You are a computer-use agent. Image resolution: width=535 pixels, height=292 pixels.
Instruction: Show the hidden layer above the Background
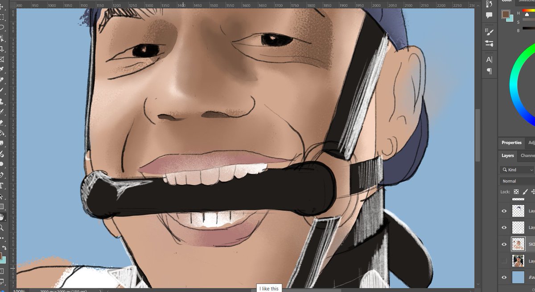[504, 261]
